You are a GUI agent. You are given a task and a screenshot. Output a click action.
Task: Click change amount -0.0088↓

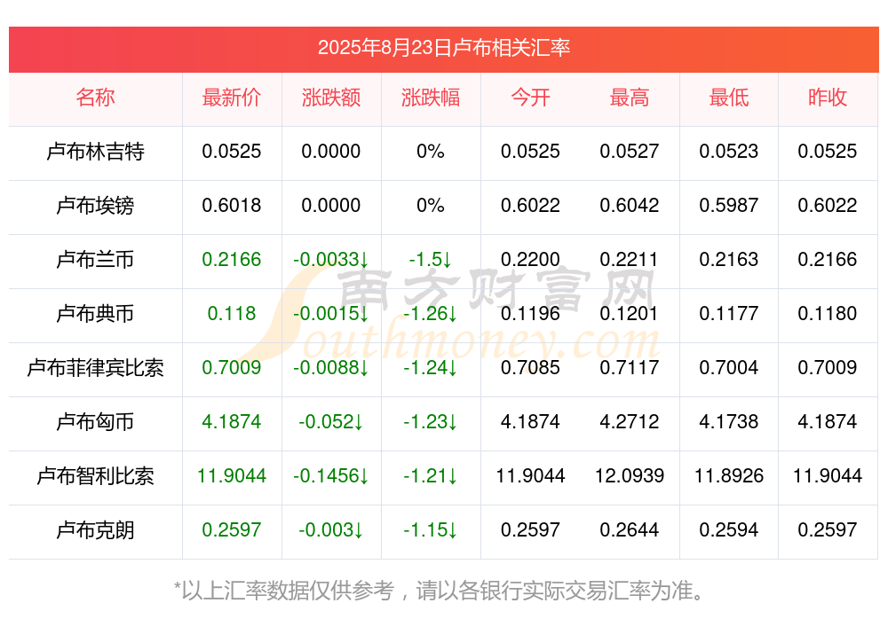(x=331, y=368)
